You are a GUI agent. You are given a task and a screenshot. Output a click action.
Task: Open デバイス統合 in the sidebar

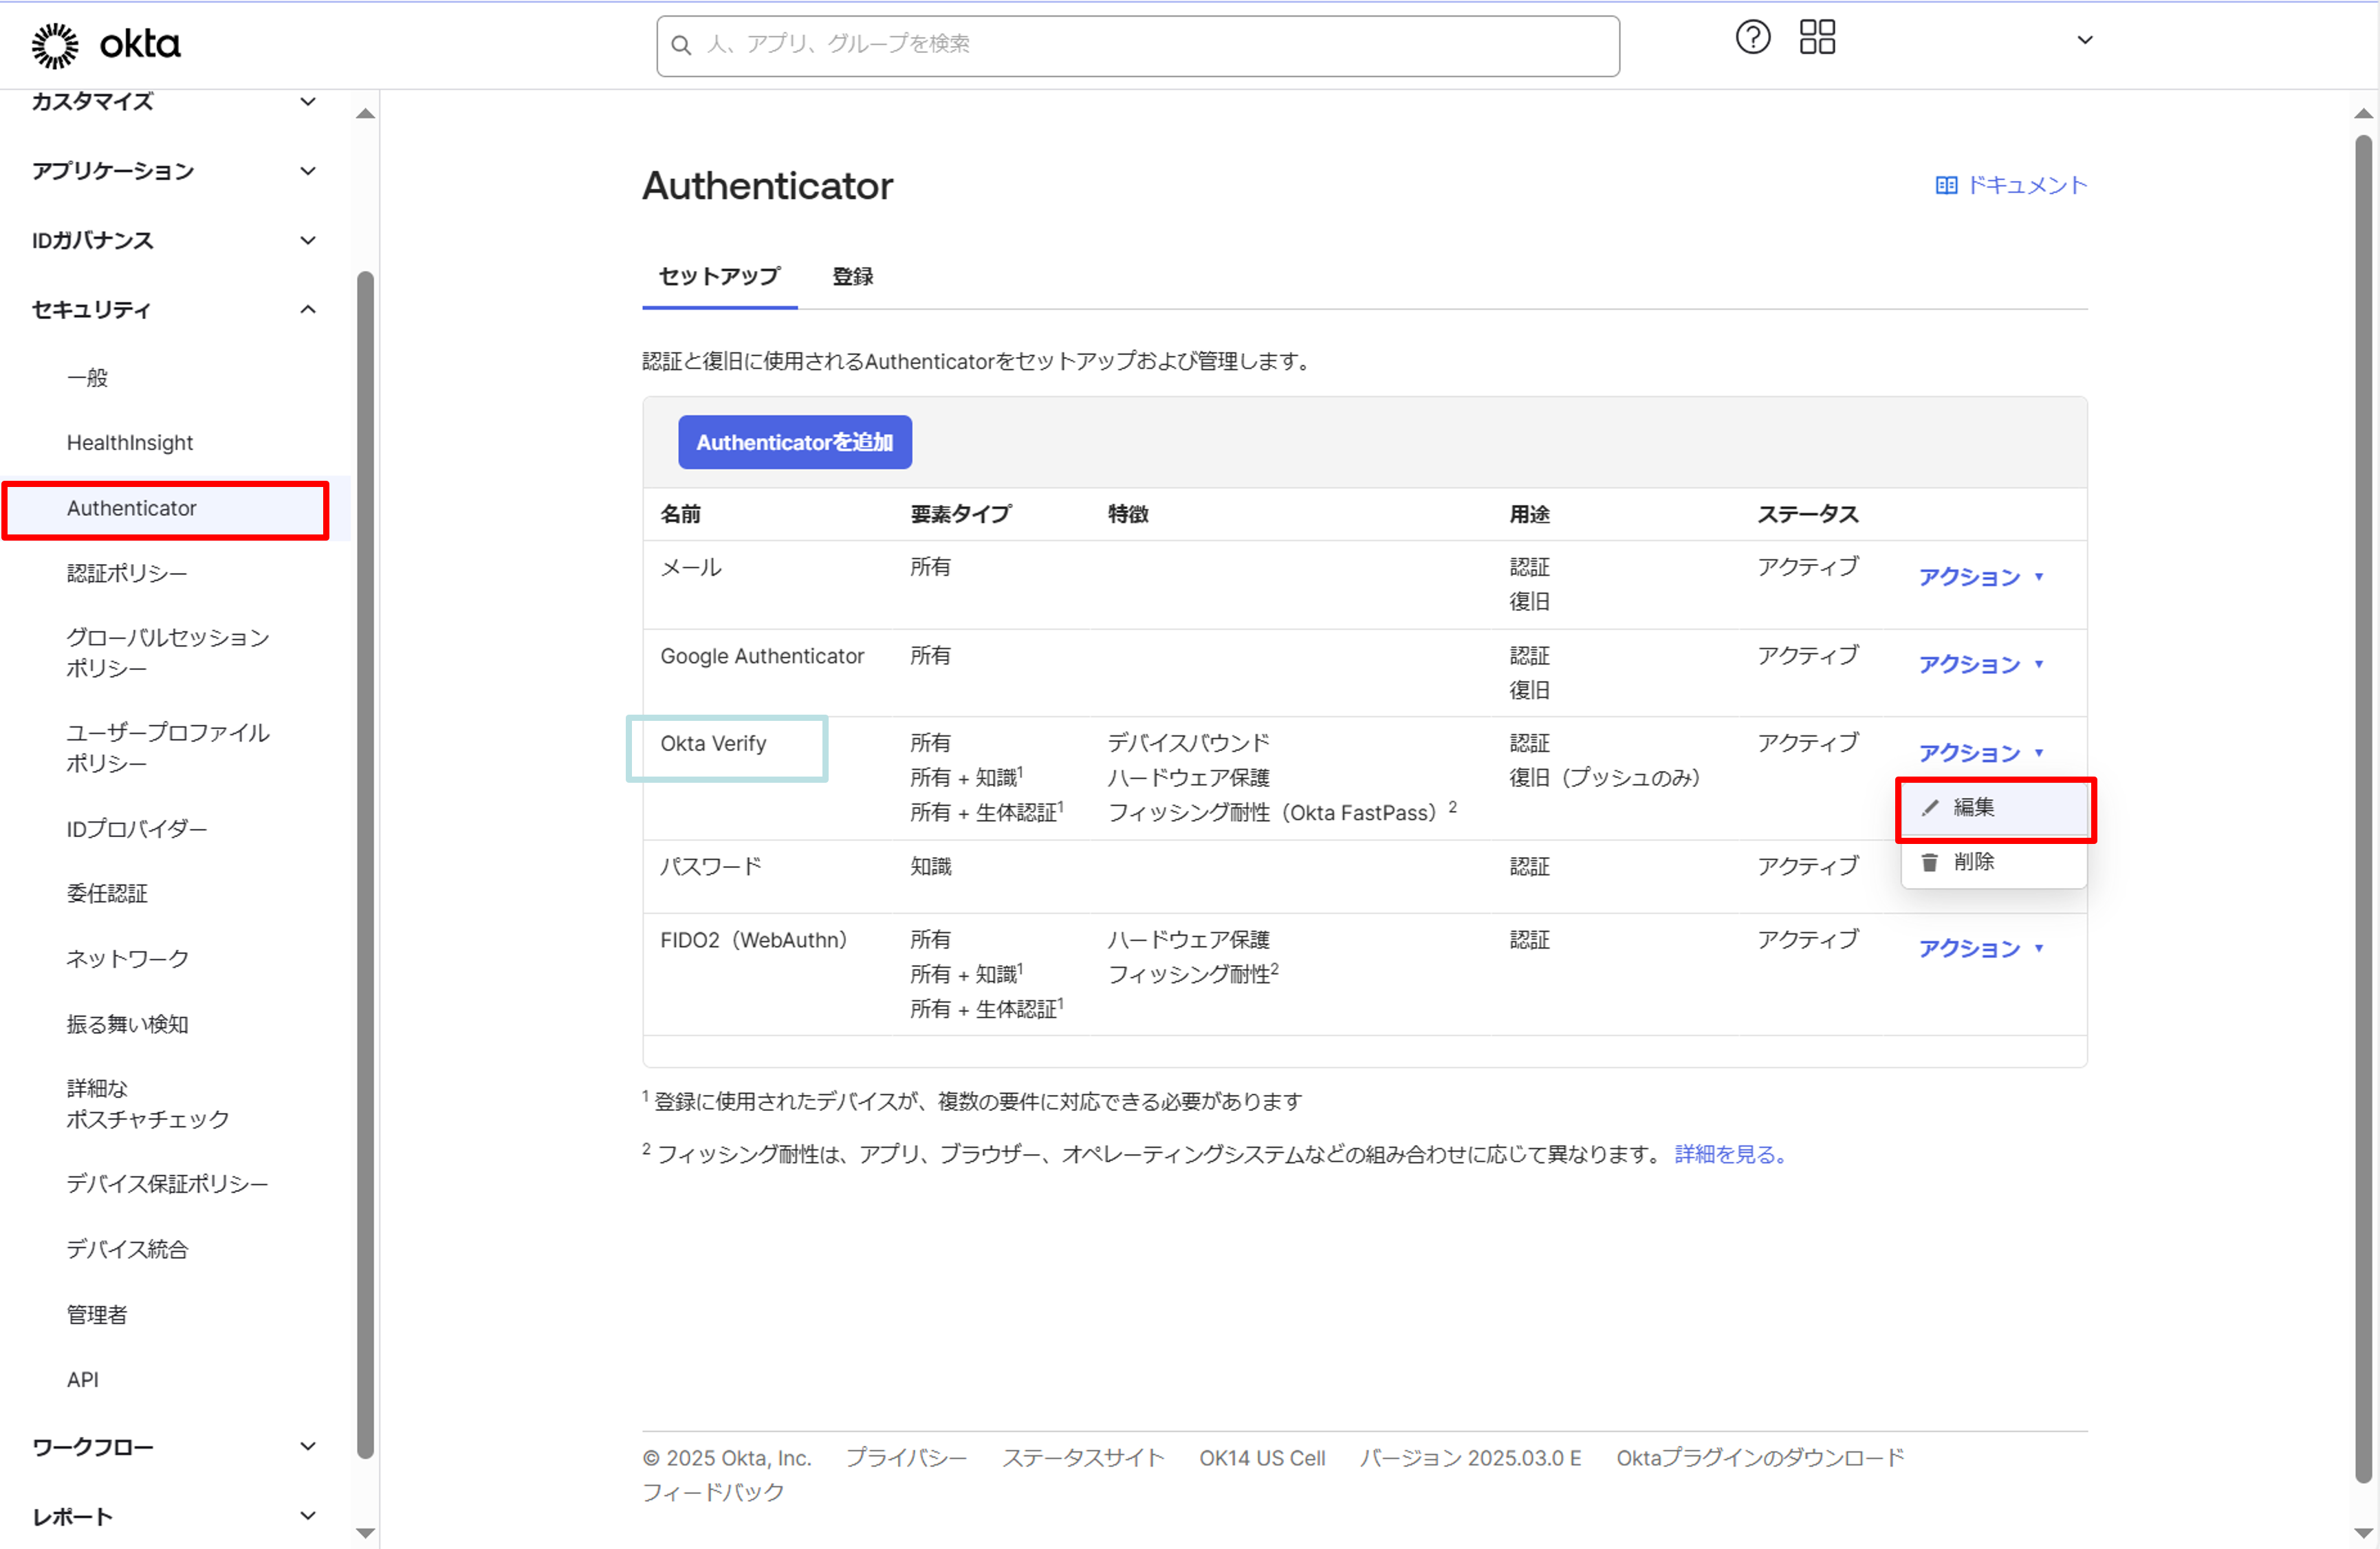pos(127,1249)
